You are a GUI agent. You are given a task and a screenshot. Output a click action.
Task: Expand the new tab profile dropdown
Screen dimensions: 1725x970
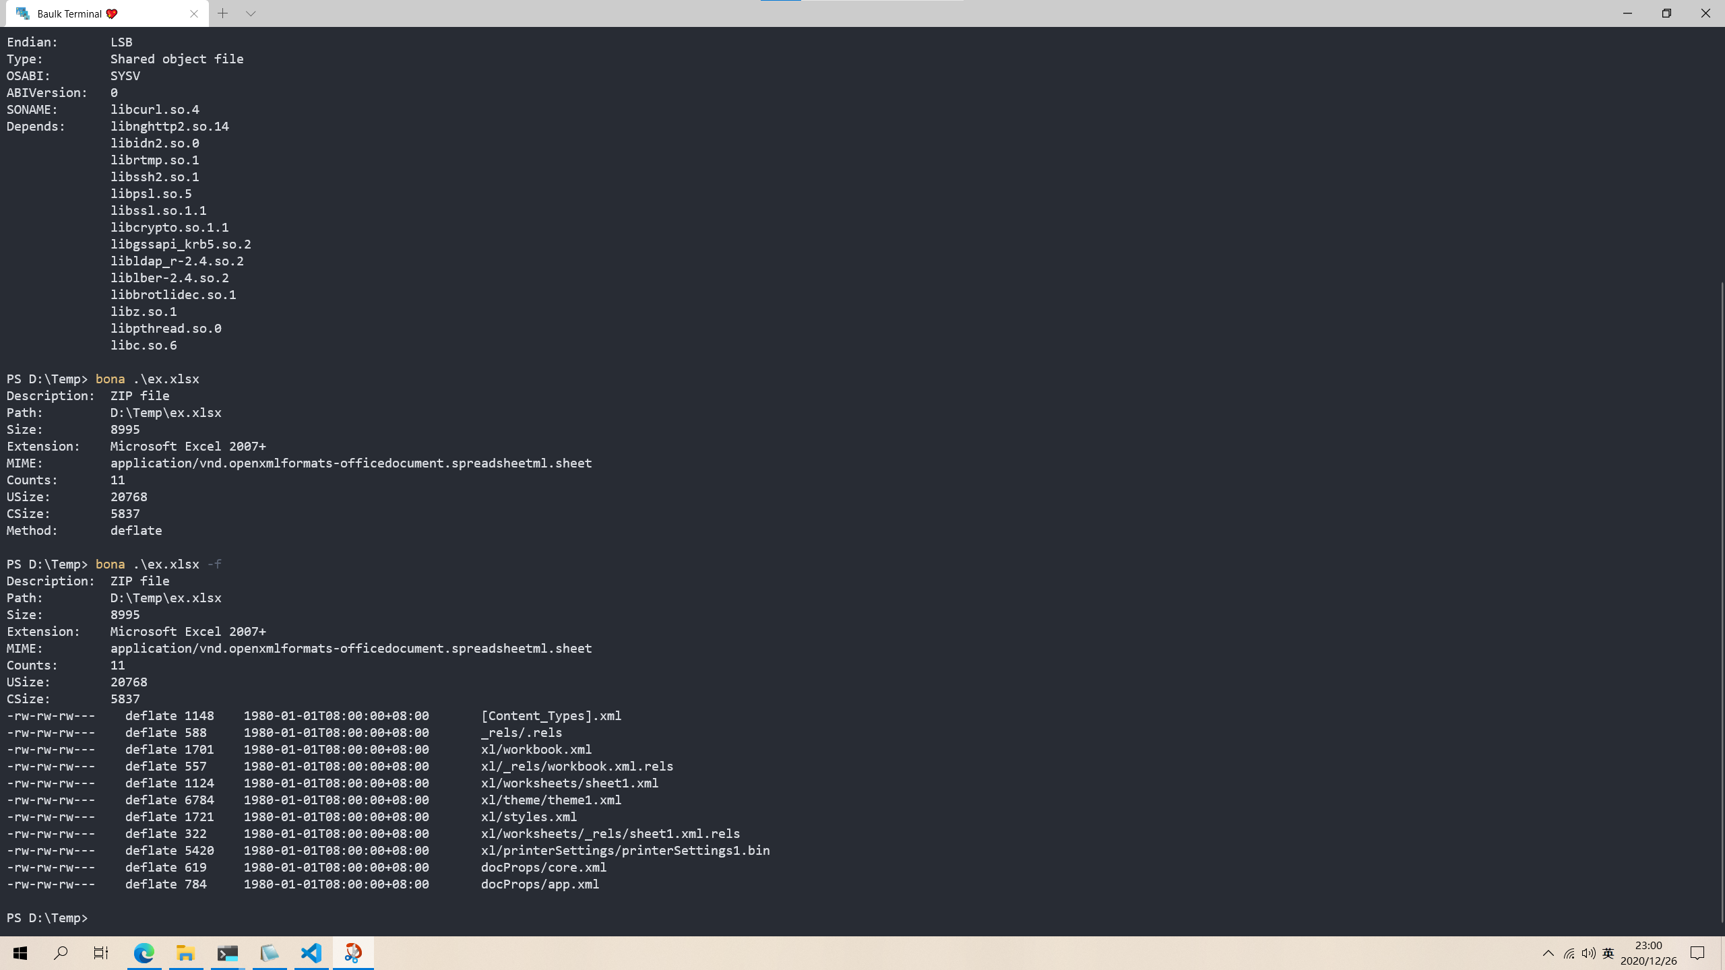pyautogui.click(x=251, y=13)
